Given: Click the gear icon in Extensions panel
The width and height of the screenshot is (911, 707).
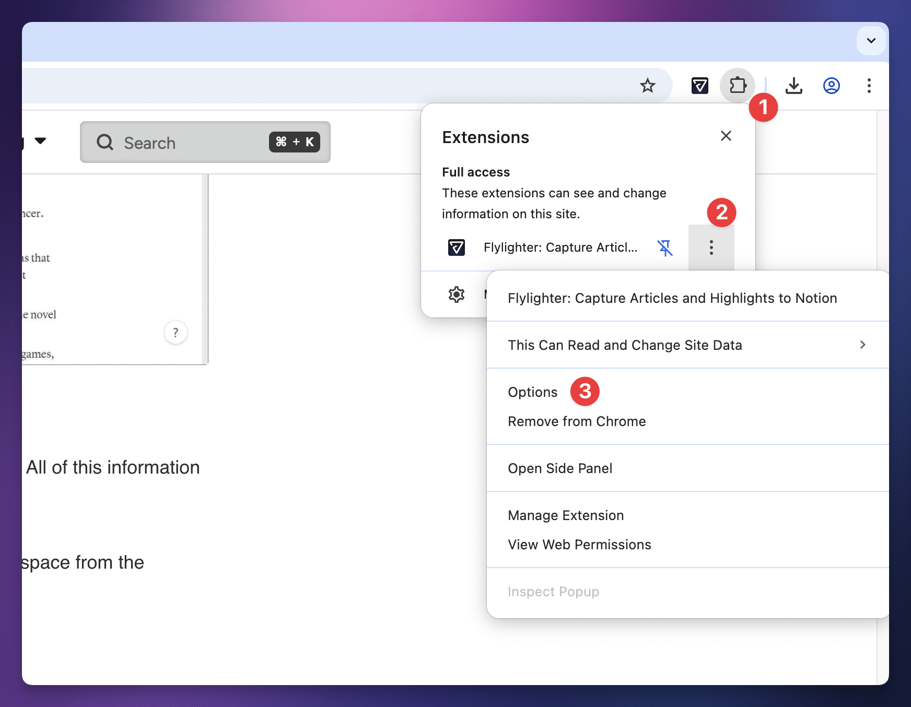Looking at the screenshot, I should tap(457, 294).
